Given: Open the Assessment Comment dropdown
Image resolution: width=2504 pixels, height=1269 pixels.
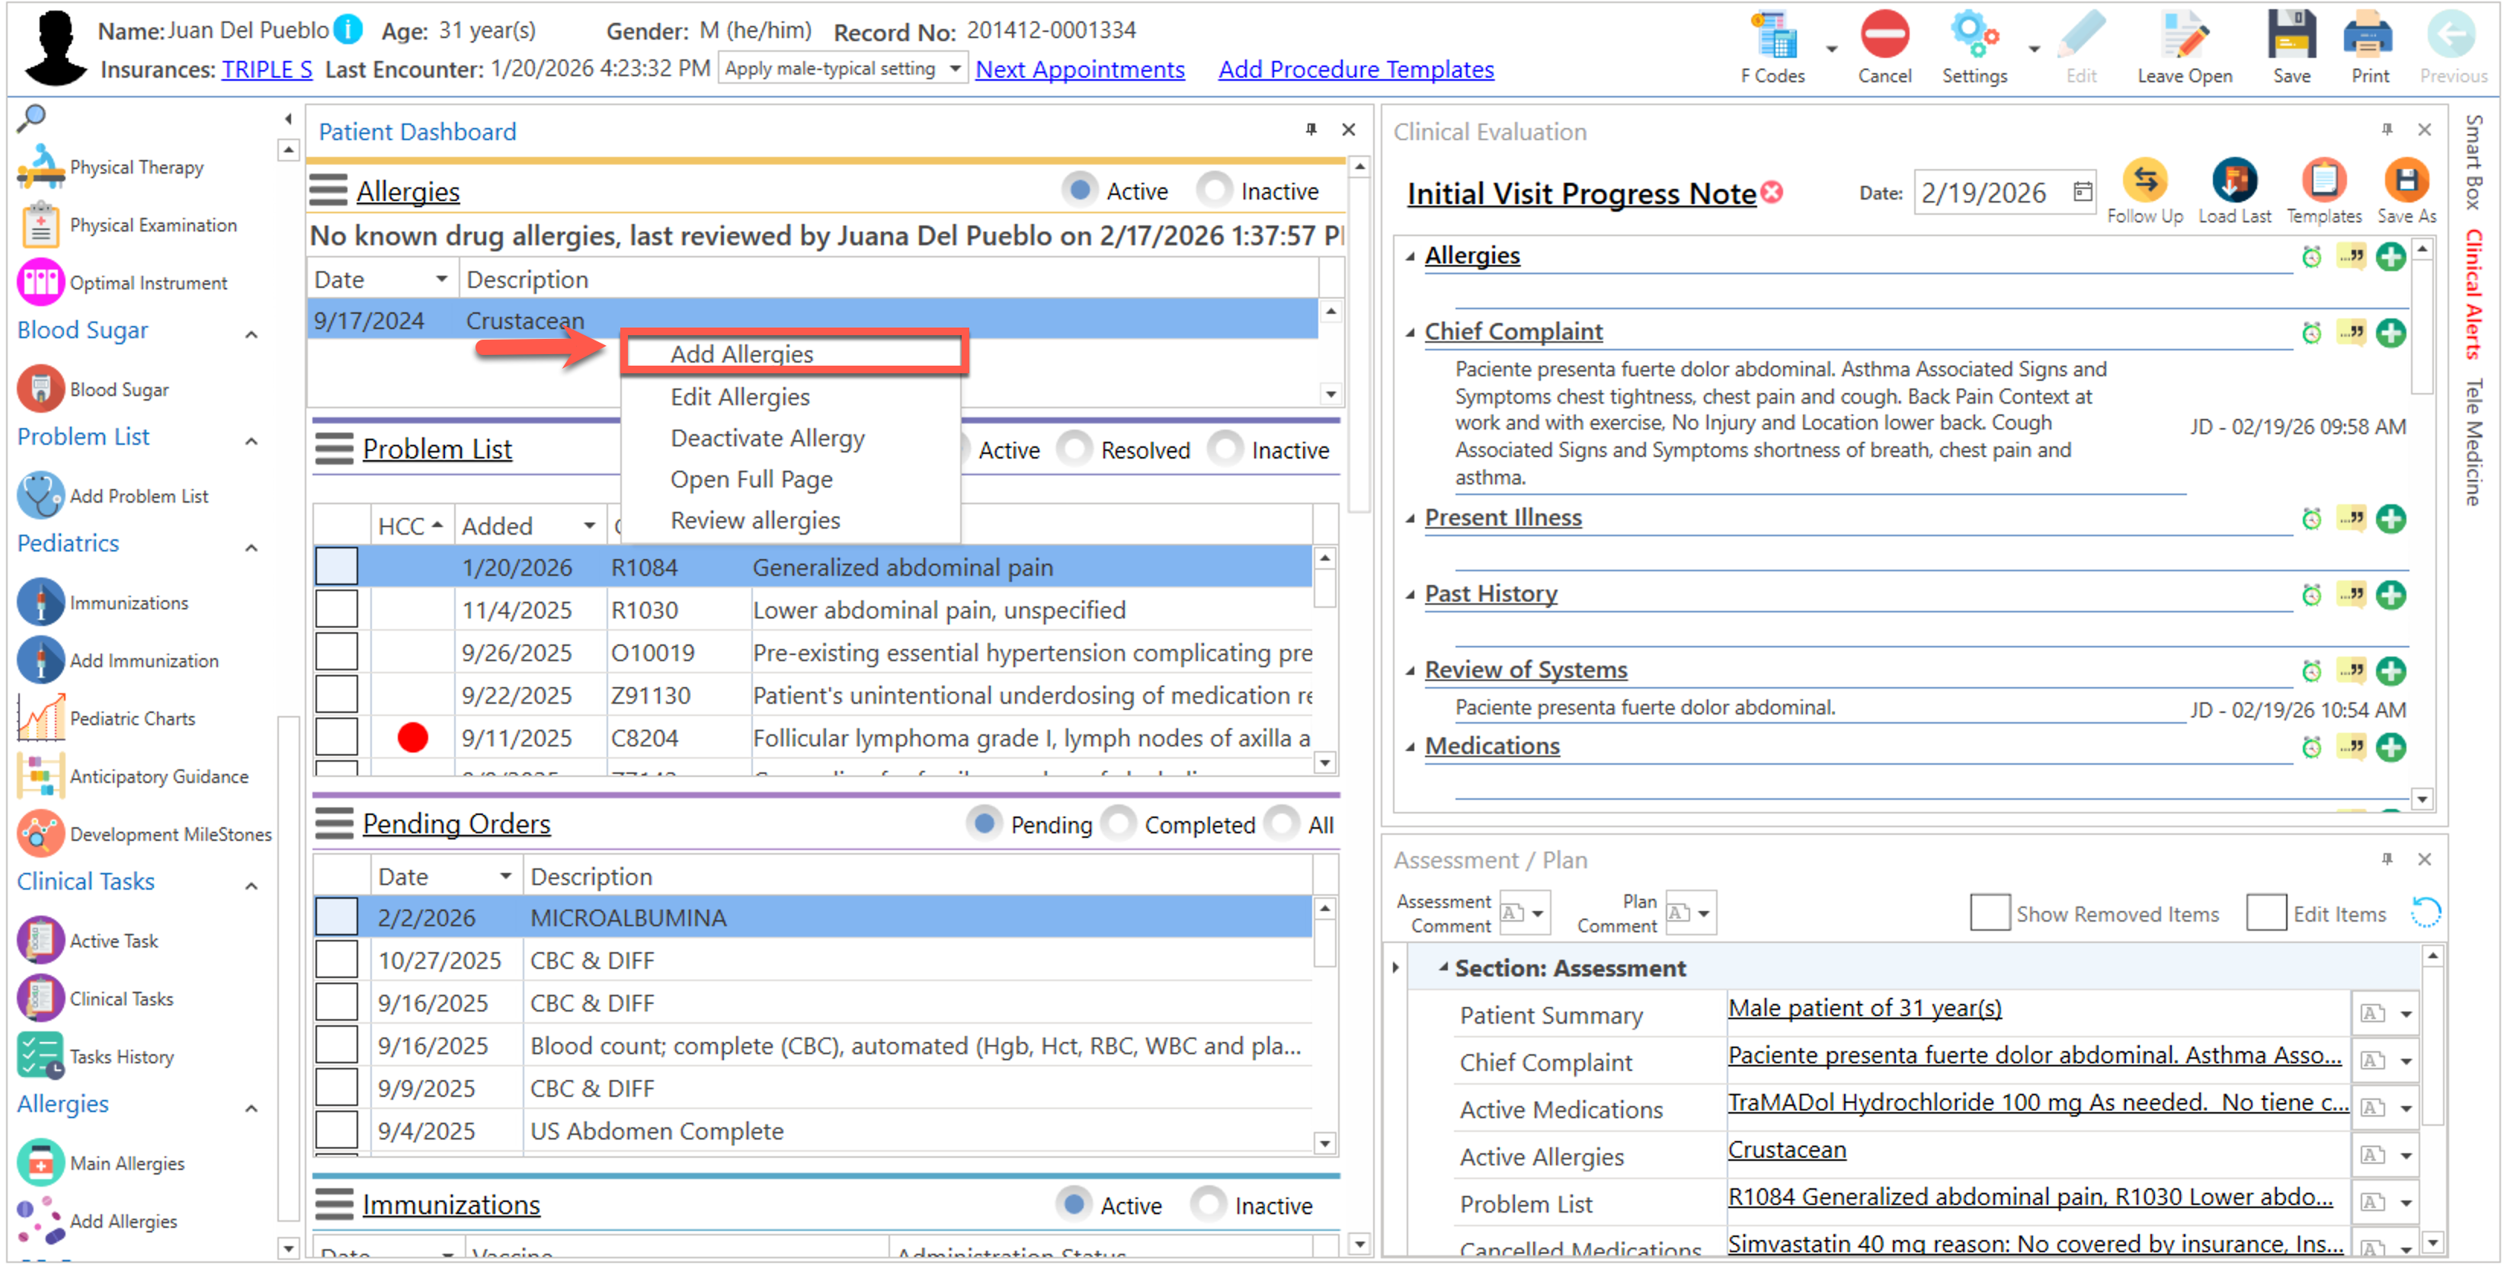Looking at the screenshot, I should point(1535,913).
